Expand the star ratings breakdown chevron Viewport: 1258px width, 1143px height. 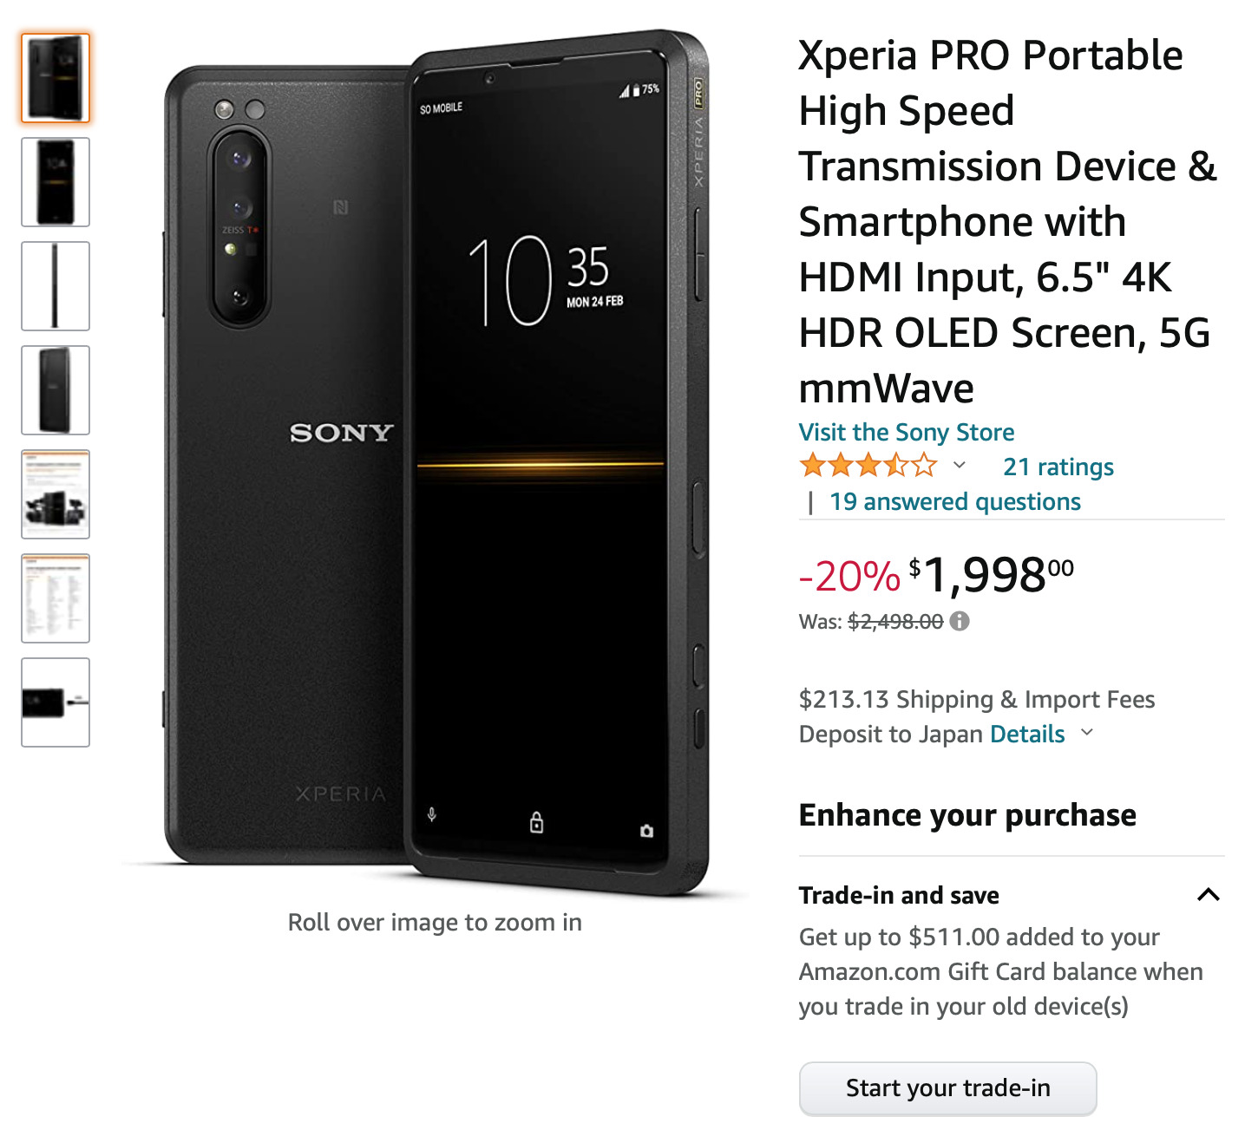(x=960, y=466)
